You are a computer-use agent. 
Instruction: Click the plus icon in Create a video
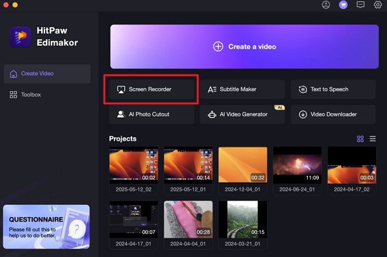pyautogui.click(x=218, y=46)
